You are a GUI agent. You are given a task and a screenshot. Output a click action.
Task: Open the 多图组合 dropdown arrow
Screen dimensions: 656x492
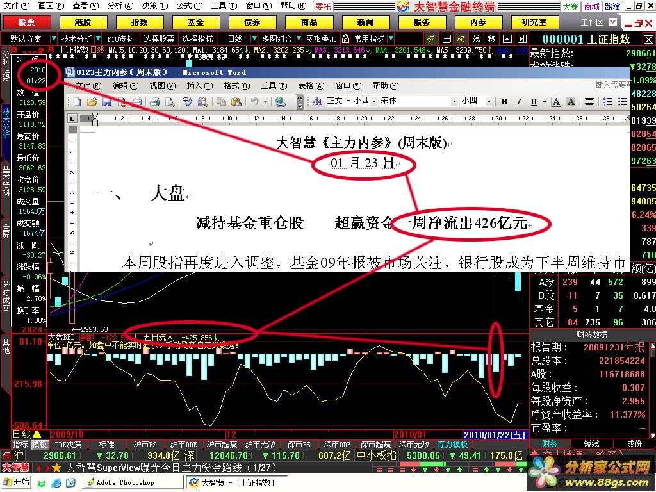[299, 38]
